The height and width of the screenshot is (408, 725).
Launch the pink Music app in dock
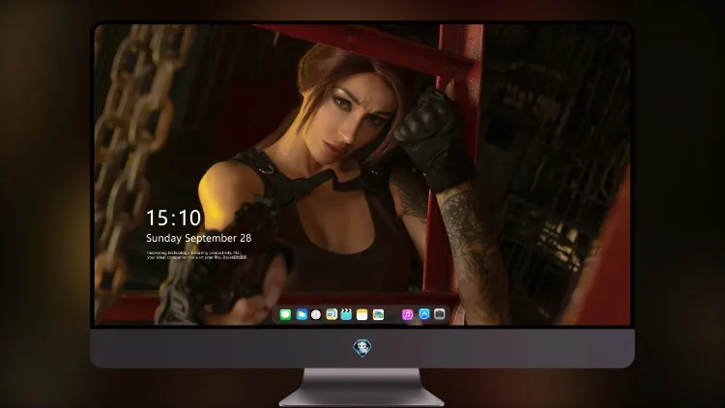(407, 315)
